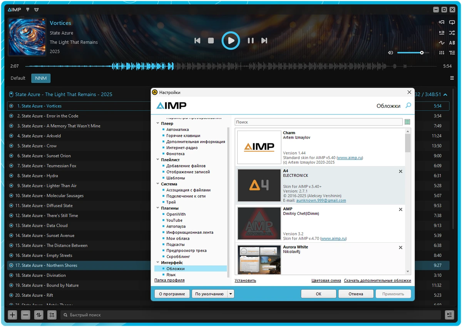
Task: Stop playback with the square button
Action: [211, 40]
